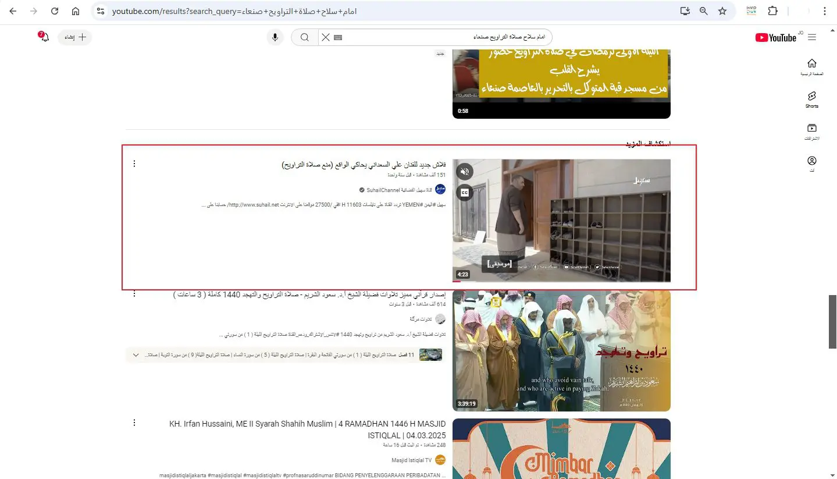Click '248 مشاهدة' view count text
Viewport: 837px width, 479px height.
point(434,445)
